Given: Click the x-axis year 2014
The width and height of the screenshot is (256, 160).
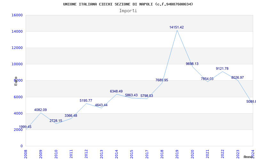Looking at the screenshot, I should [x=116, y=154].
